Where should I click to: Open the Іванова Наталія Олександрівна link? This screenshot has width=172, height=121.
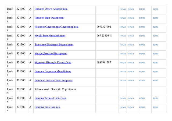pos(53,80)
